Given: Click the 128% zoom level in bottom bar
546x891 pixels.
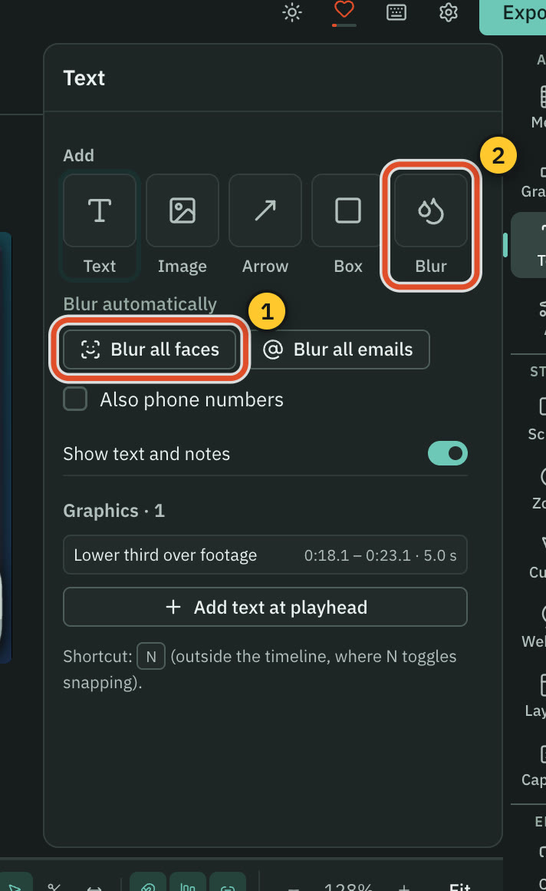Looking at the screenshot, I should (348, 886).
